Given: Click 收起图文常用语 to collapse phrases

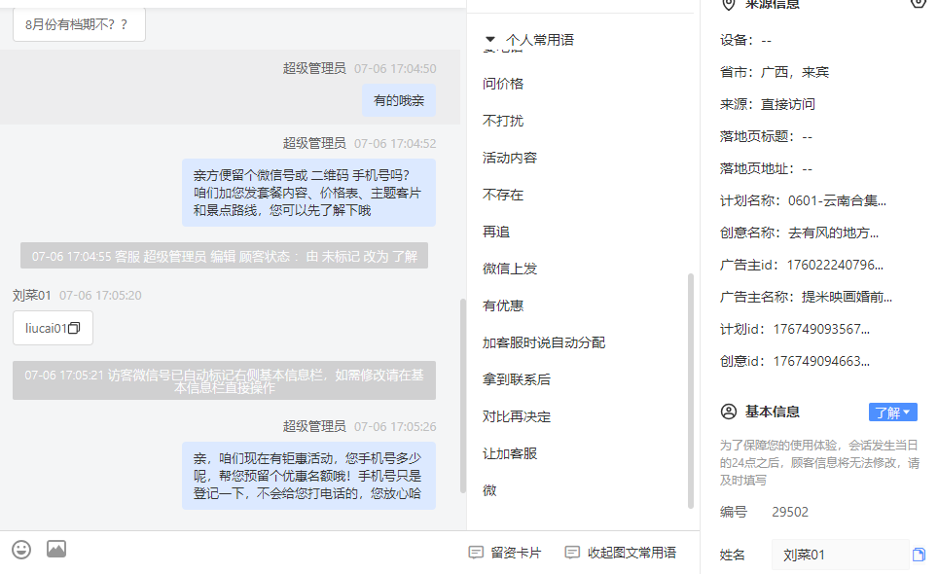Looking at the screenshot, I should point(621,553).
